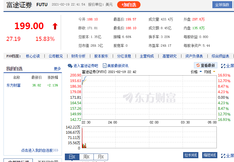Open the 核心必读 F10 link
234x162 pixels.
pos(33,56)
